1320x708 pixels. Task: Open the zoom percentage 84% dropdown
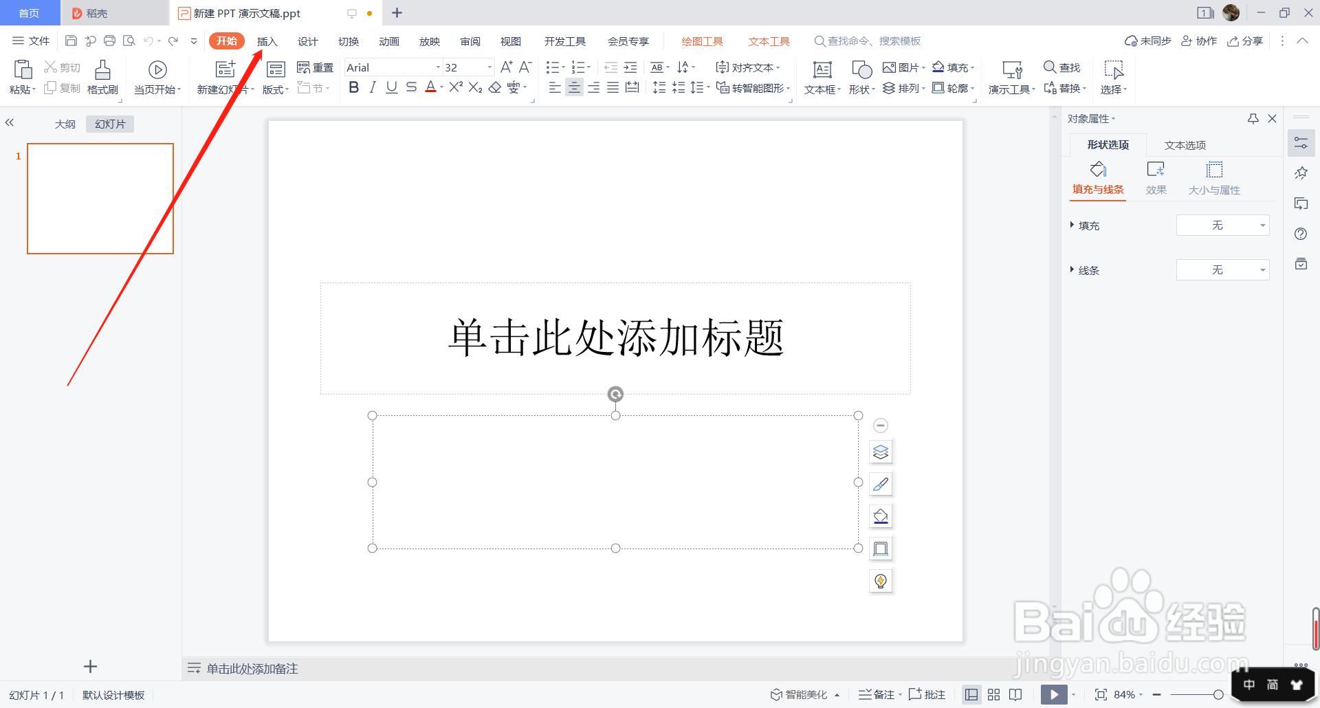[1128, 694]
